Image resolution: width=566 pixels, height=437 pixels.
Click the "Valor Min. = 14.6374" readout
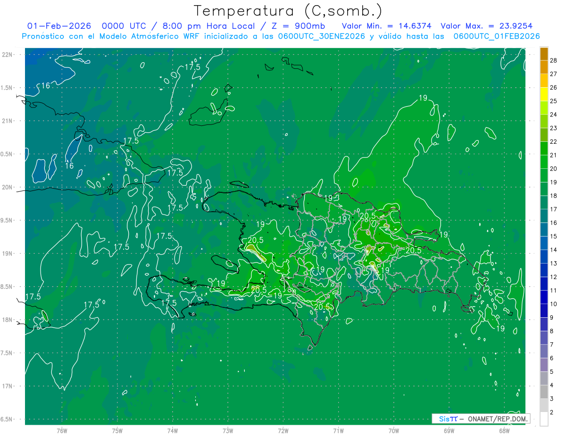tap(386, 26)
